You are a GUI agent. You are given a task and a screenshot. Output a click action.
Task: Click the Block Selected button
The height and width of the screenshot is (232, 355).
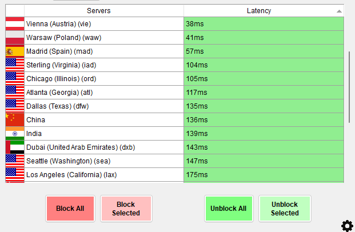[x=126, y=209]
